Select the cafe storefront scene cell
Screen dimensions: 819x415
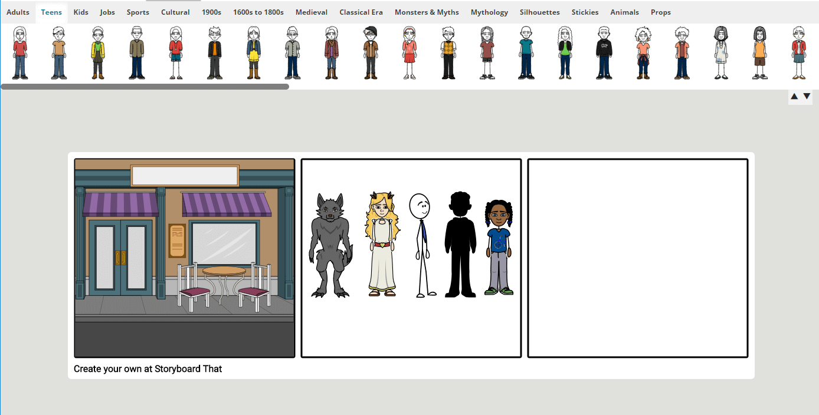click(x=185, y=258)
